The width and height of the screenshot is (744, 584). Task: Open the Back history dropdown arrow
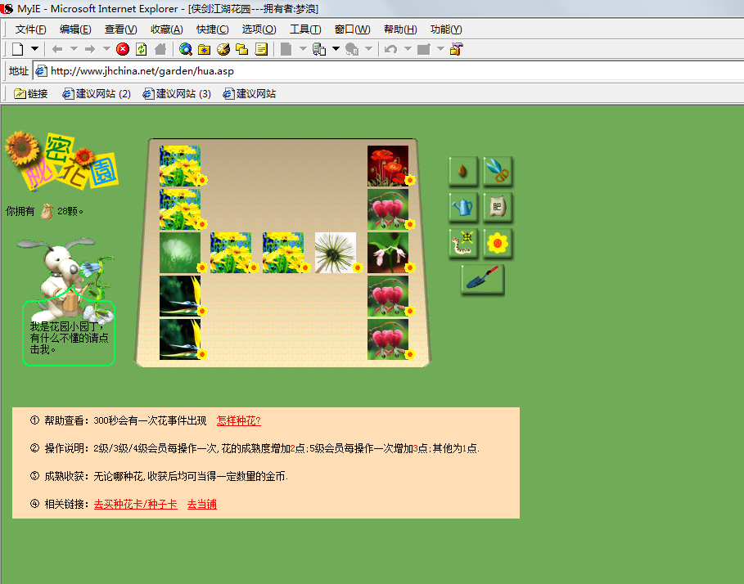pyautogui.click(x=74, y=49)
